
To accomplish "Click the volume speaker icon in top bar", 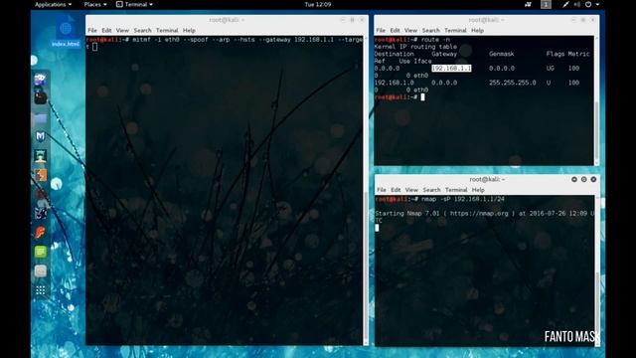I will pos(576,4).
